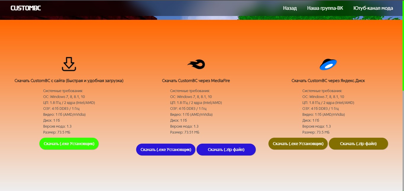This screenshot has width=404, height=191.
Task: Click the Размер: 73.51 МБ text
Action: 185,132
